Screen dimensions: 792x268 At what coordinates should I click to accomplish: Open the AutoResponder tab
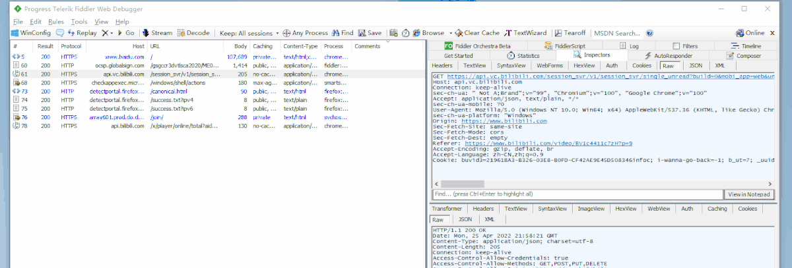coord(667,56)
